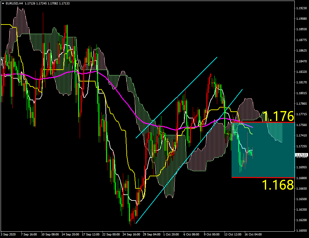Click the yellow 1.176 text label
Image resolution: width=309 pixels, height=238 pixels.
point(278,115)
